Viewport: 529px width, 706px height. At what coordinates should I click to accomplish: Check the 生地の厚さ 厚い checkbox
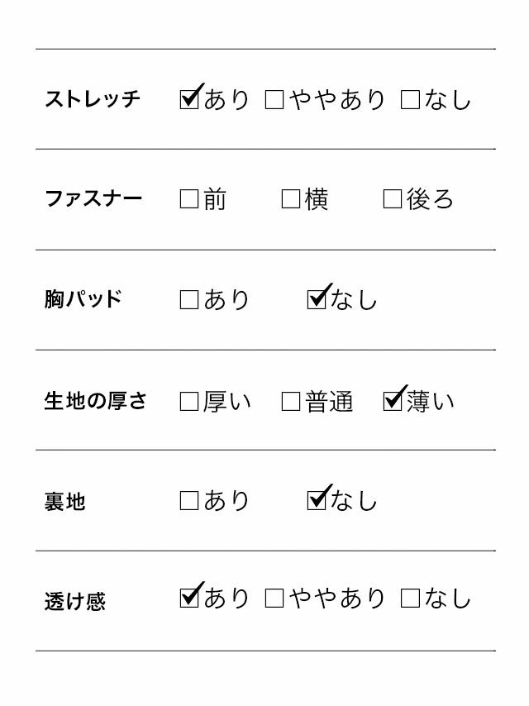click(x=189, y=402)
